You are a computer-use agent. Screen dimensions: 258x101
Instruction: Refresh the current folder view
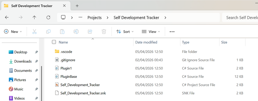pos(48,17)
